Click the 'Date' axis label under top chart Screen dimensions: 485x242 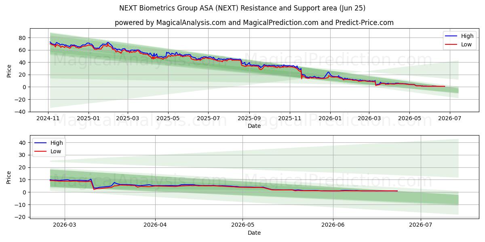point(254,126)
